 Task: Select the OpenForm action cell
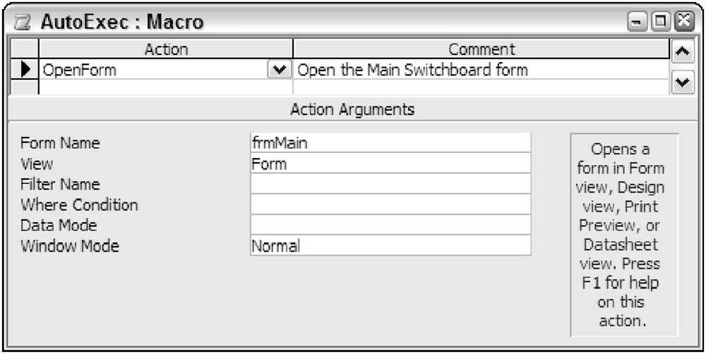(x=152, y=70)
